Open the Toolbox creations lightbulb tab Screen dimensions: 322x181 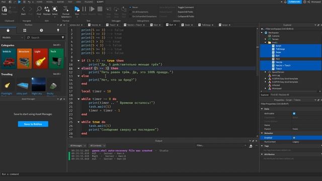(58, 30)
